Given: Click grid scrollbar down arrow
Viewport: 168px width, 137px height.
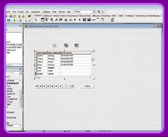Looking at the screenshot, I should coord(93,74).
